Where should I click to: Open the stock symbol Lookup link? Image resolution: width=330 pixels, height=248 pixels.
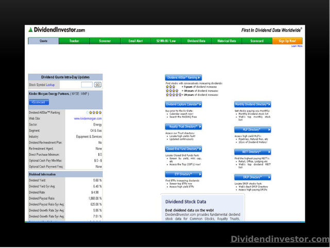pyautogui.click(x=51, y=85)
